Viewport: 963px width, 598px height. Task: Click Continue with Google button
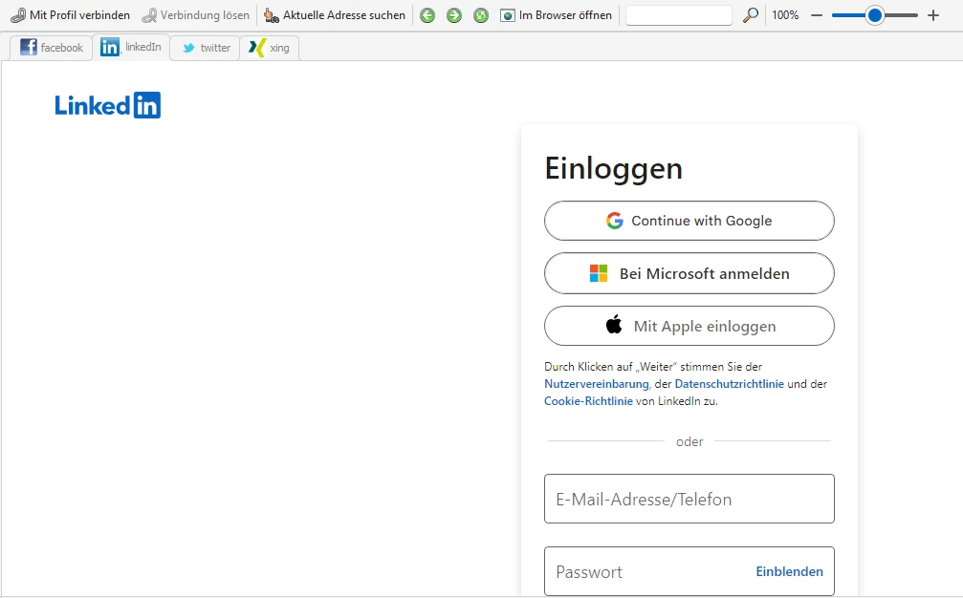(x=689, y=221)
